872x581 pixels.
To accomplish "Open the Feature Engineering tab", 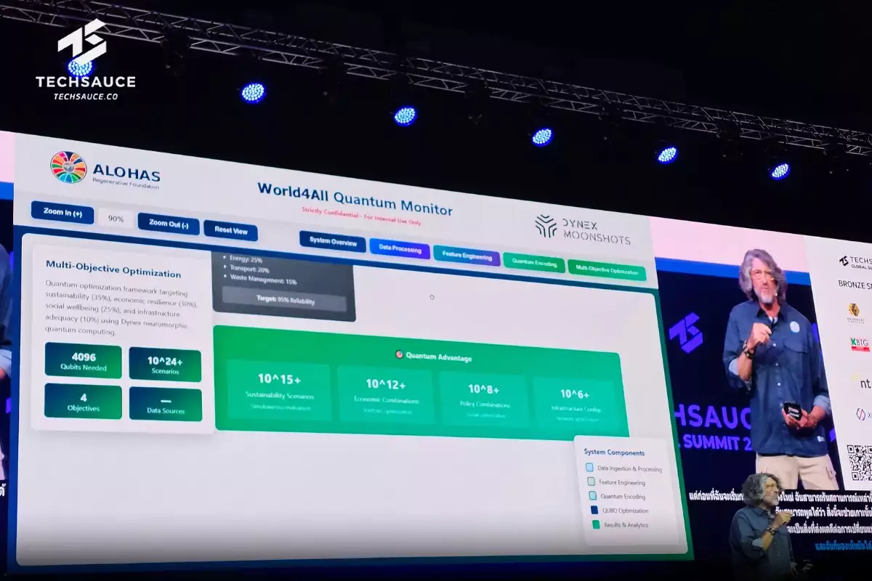I will click(x=467, y=256).
